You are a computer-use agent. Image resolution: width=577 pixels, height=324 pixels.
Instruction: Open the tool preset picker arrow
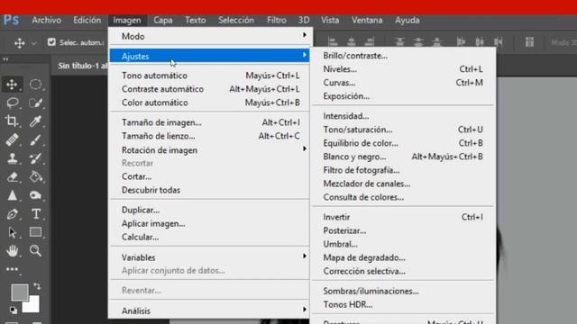pyautogui.click(x=33, y=43)
